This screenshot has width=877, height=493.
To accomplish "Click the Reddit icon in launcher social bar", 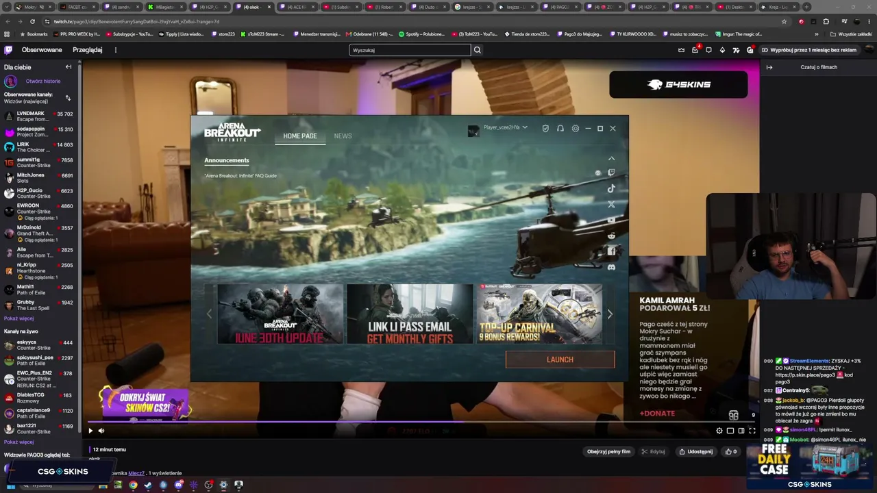I will click(611, 236).
